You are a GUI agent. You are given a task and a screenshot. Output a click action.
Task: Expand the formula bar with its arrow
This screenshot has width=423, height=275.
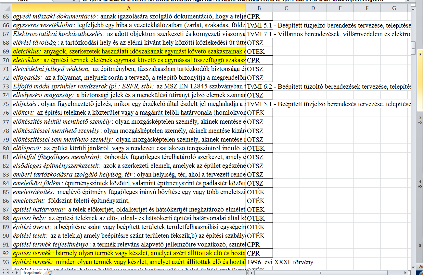407,1
